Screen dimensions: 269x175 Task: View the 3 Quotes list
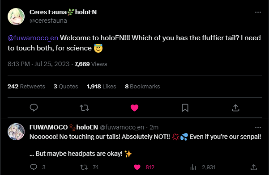pos(66,87)
